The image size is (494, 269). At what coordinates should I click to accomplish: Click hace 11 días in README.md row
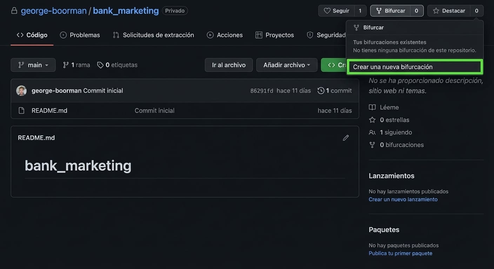click(335, 111)
